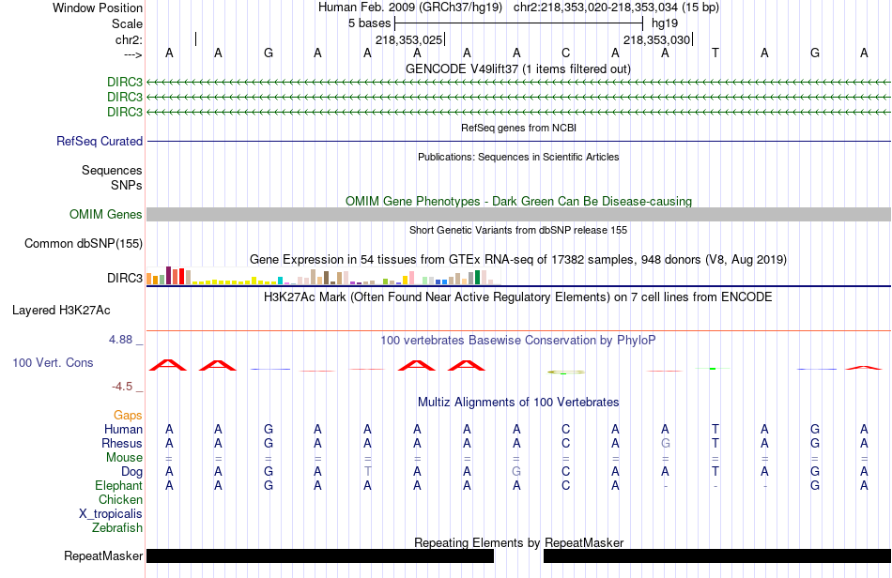The image size is (892, 578).
Task: Open the GTEx Gene Expression track title
Action: 518,260
